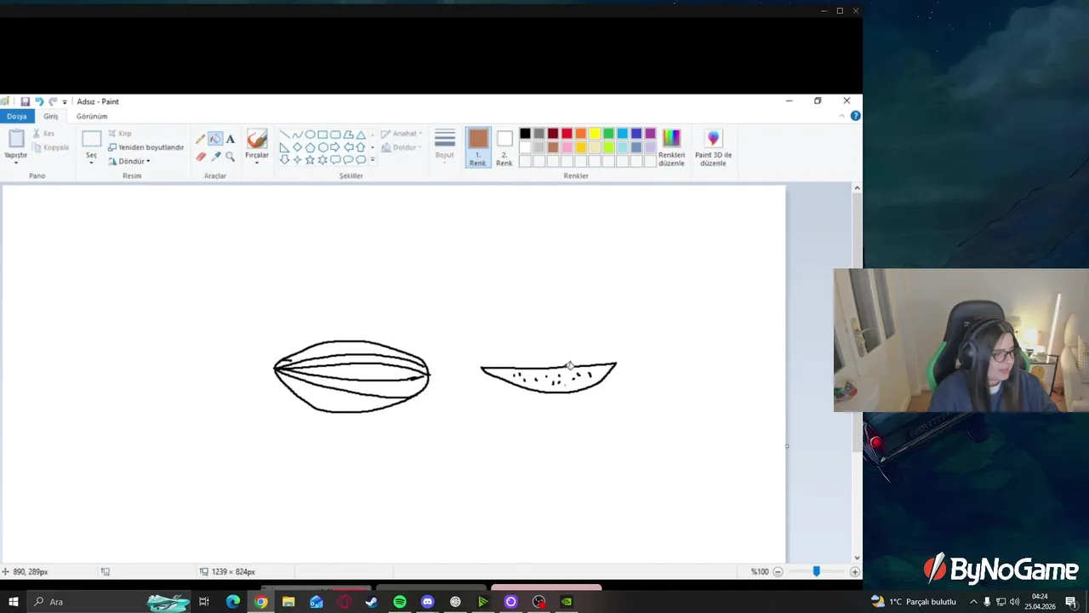Choose the Triangle shape
Viewport: 1089px width, 613px height.
361,135
